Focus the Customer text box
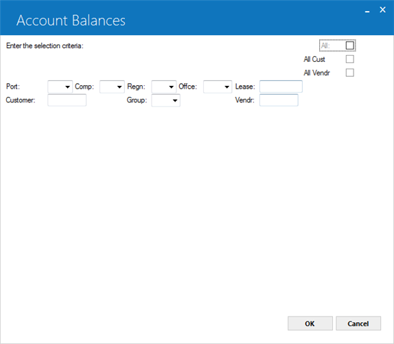Image resolution: width=394 pixels, height=344 pixels. pyautogui.click(x=67, y=100)
